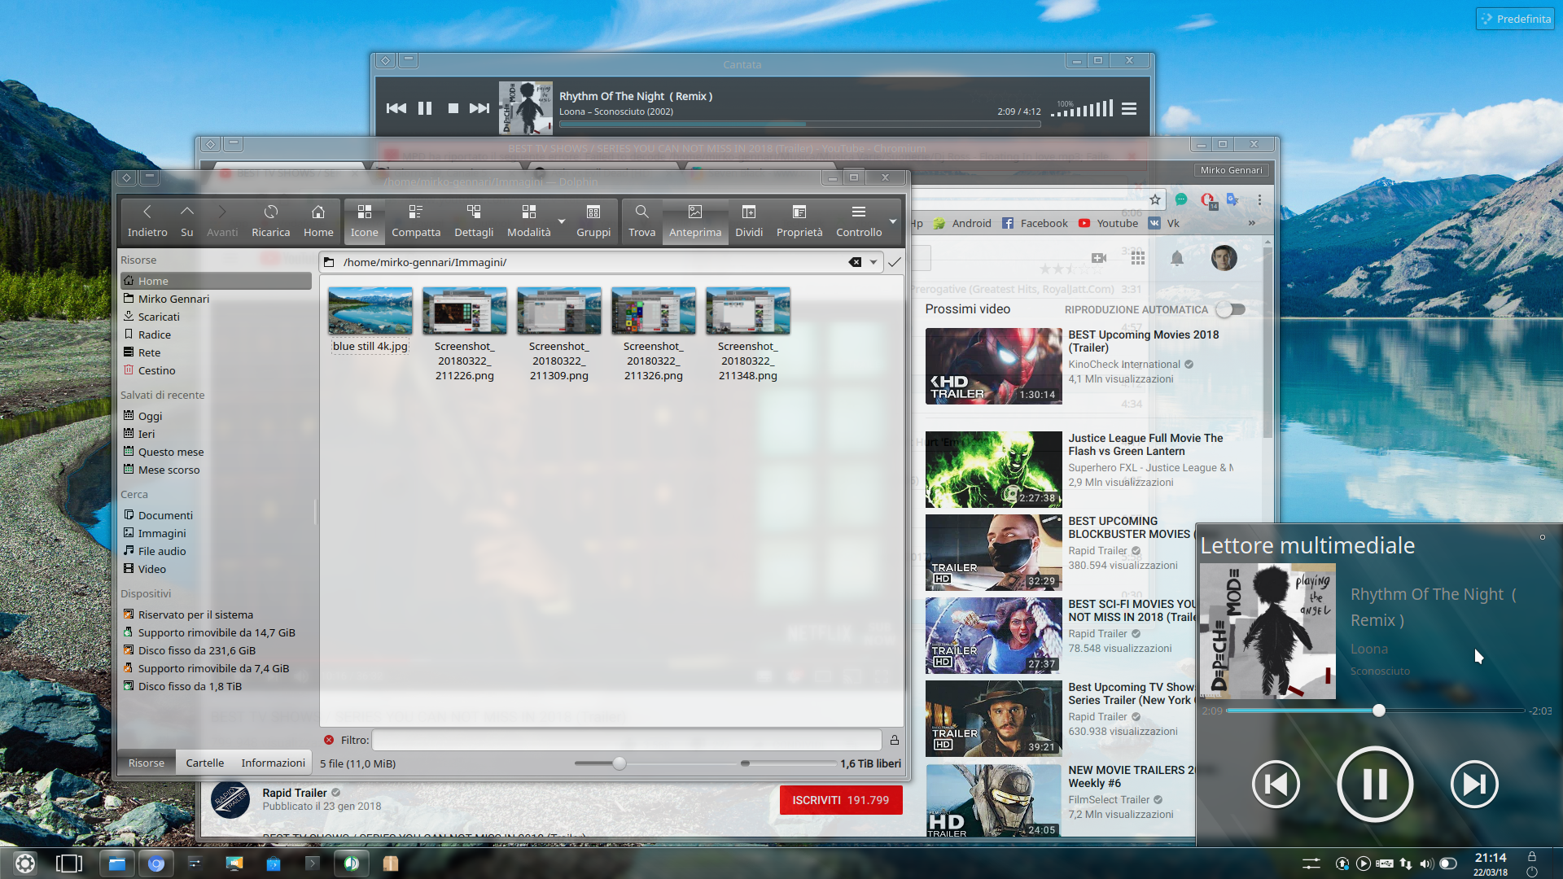
Task: Open the Vk bookmark
Action: [1164, 223]
